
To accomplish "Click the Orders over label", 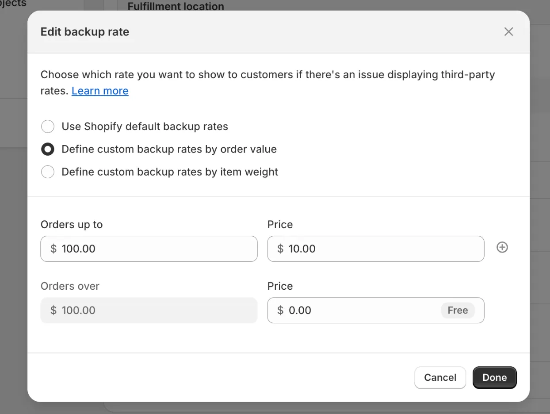I will pos(70,286).
